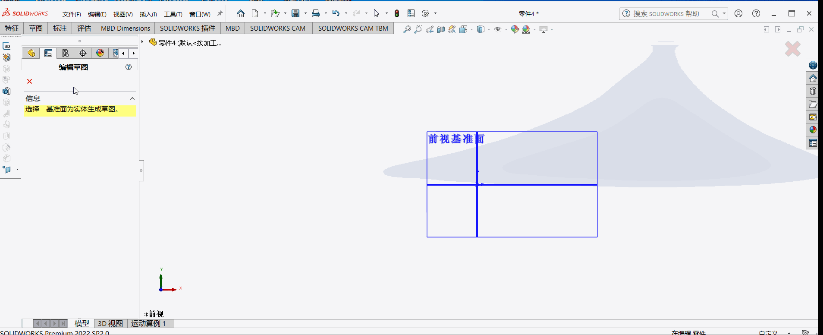Click the red X cancel sketch corner icon

click(793, 49)
